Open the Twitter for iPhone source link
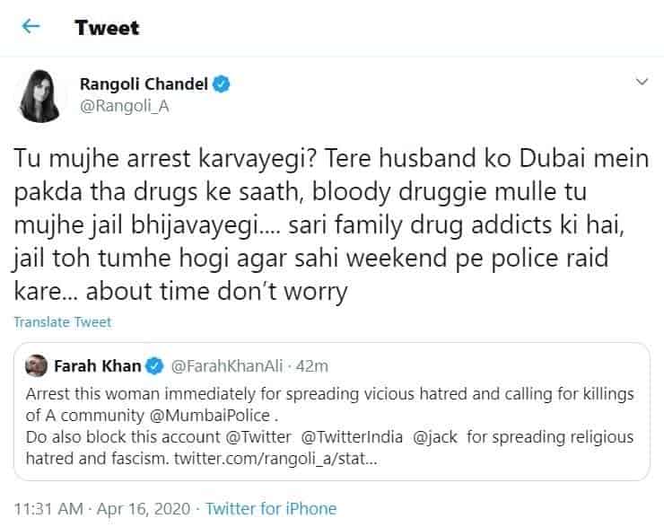This screenshot has height=527, width=664. click(x=271, y=509)
